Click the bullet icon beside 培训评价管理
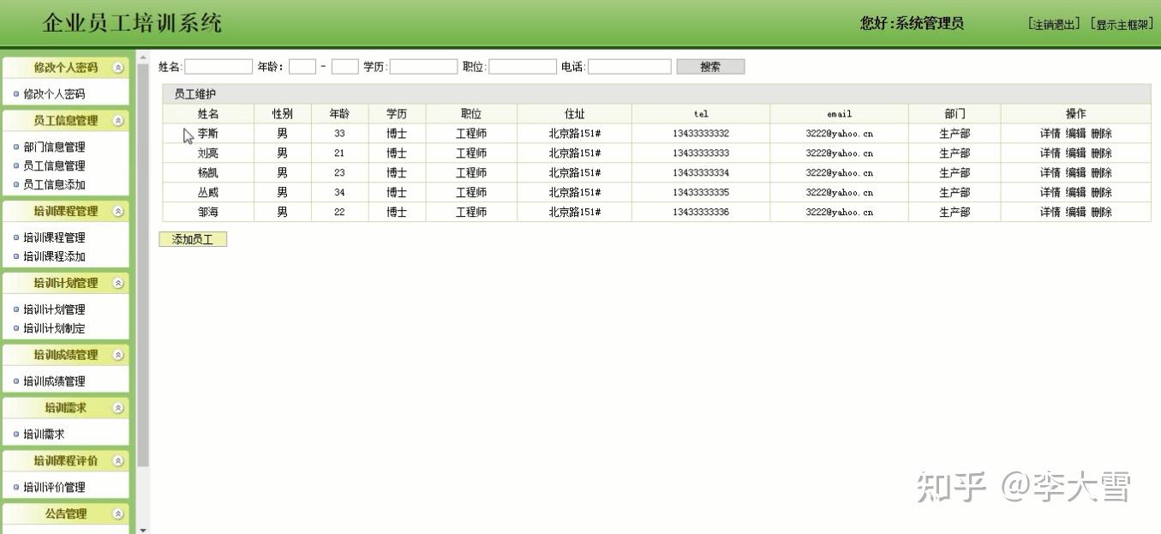 click(x=15, y=487)
